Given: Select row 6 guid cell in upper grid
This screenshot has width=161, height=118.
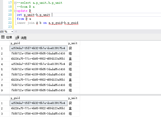Looking at the screenshot, I should click(x=38, y=74).
